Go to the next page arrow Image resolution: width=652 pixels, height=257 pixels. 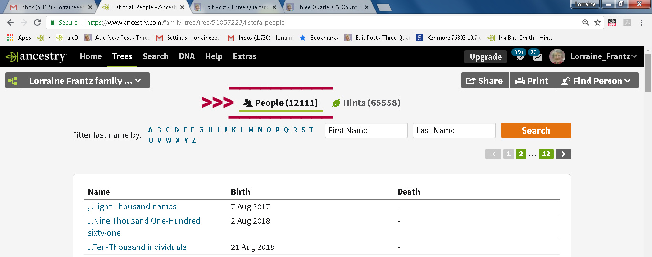pyautogui.click(x=563, y=154)
